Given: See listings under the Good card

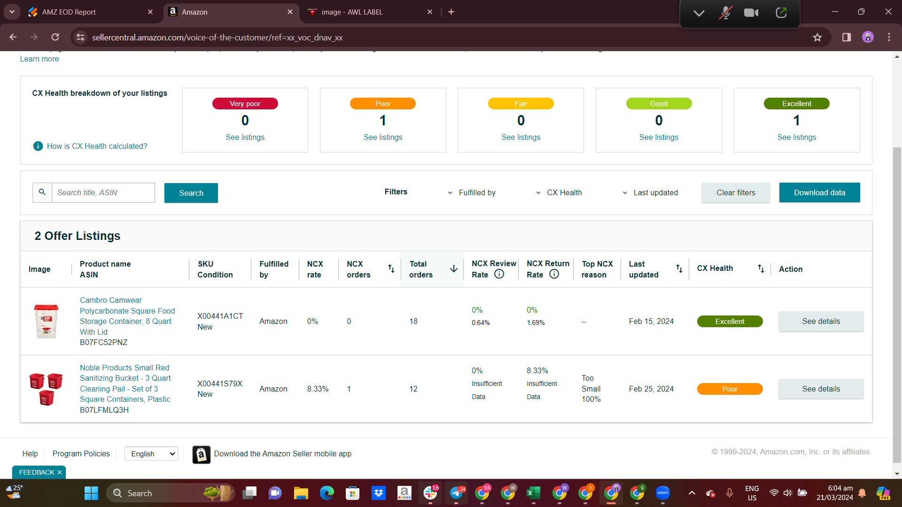Looking at the screenshot, I should point(659,137).
